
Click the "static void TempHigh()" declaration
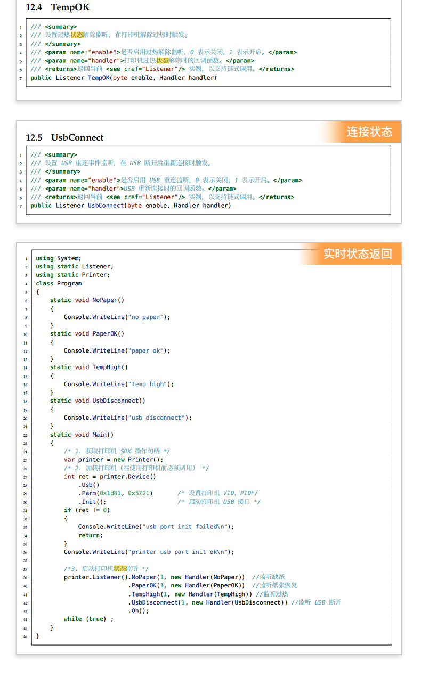89,367
